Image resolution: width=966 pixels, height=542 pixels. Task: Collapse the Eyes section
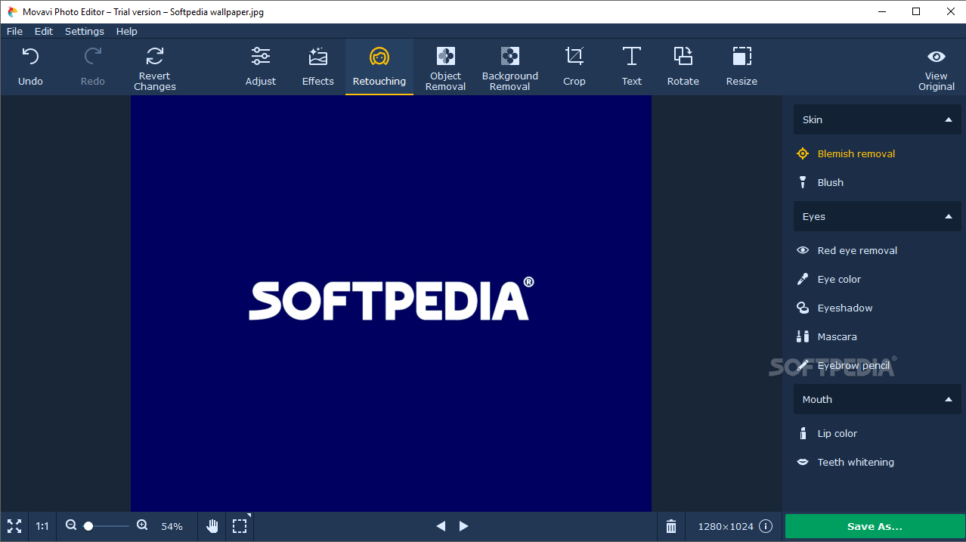click(878, 216)
